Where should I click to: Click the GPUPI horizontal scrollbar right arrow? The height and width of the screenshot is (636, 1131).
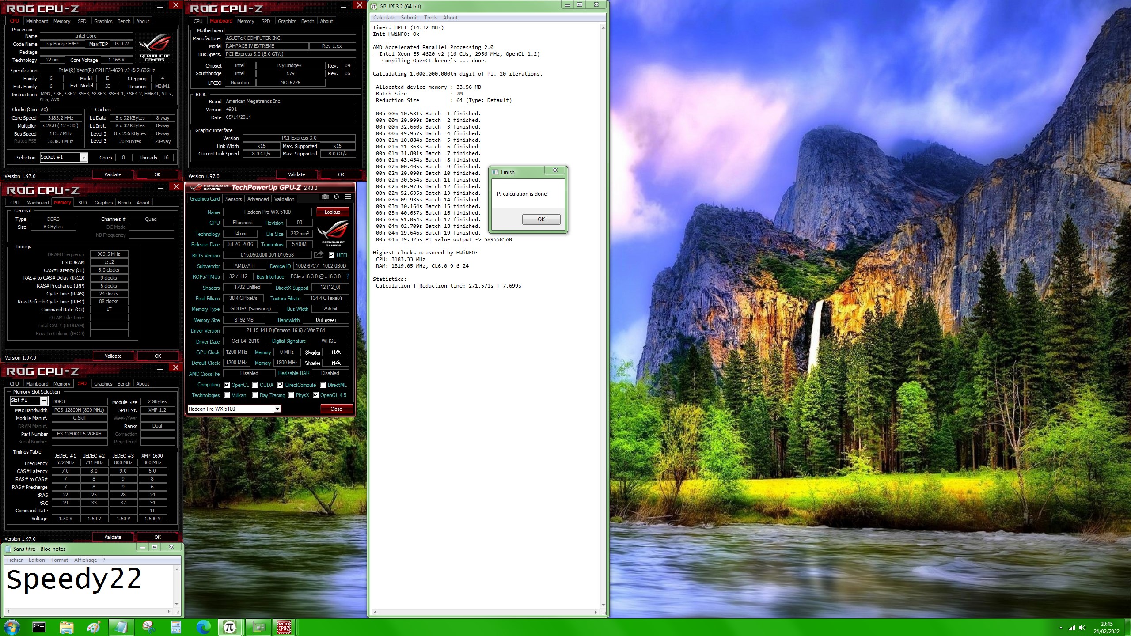coord(596,612)
